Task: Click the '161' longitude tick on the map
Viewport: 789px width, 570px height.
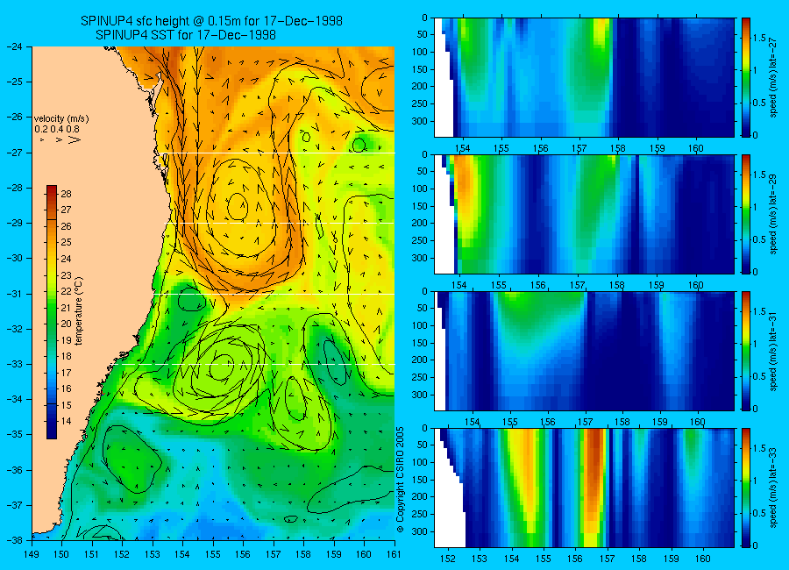Action: [x=394, y=554]
